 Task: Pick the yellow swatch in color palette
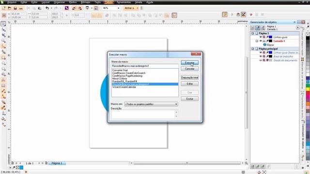coord(308,89)
